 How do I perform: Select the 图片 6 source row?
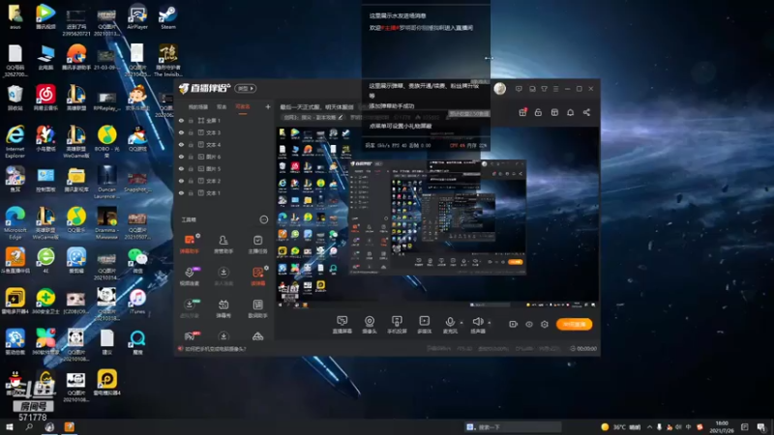point(224,157)
